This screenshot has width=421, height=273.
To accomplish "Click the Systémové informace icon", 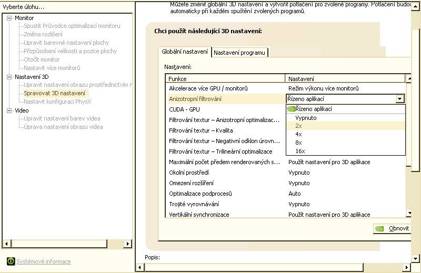I will (x=11, y=261).
